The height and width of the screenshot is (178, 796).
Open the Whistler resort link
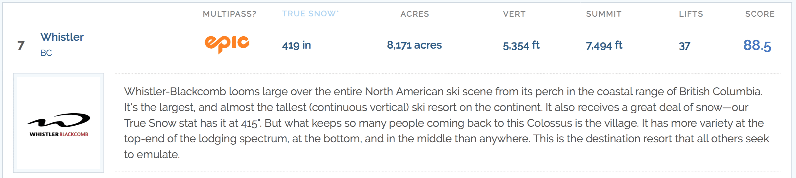[62, 37]
